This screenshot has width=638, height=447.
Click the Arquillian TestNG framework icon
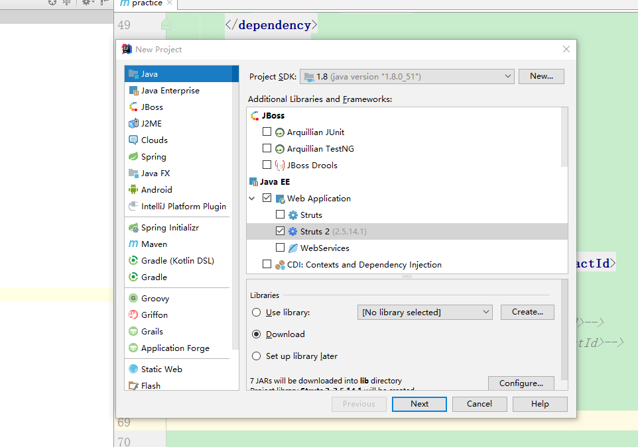pyautogui.click(x=279, y=149)
